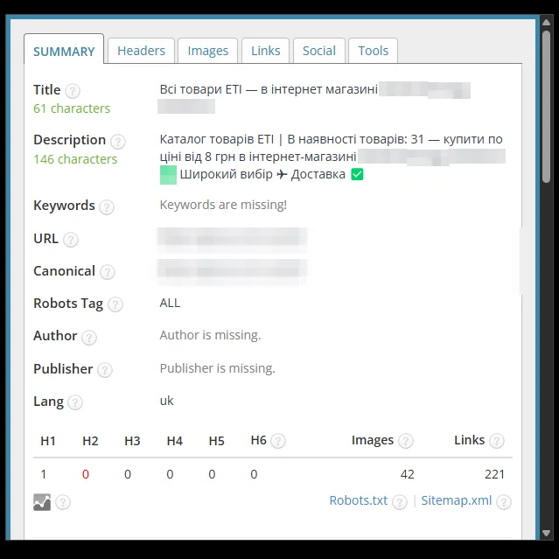559x559 pixels.
Task: Click help icon next to Canonical
Action: (x=108, y=272)
